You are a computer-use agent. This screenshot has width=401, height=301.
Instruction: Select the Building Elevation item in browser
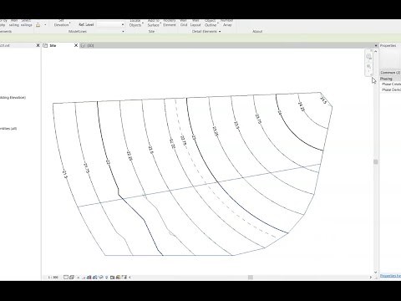[13, 98]
